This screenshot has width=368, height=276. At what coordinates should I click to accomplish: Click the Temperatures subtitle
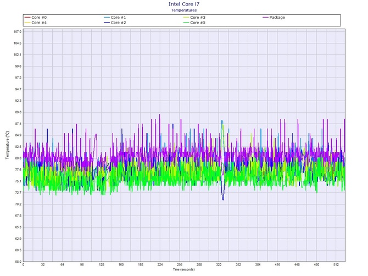pyautogui.click(x=184, y=10)
